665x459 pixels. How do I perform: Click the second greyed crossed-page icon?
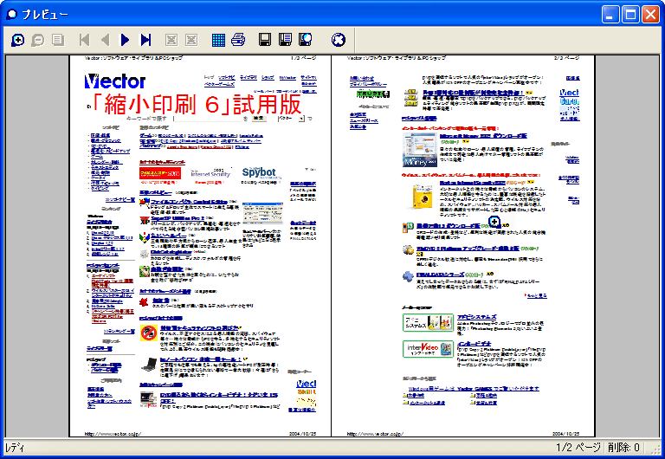pyautogui.click(x=191, y=41)
